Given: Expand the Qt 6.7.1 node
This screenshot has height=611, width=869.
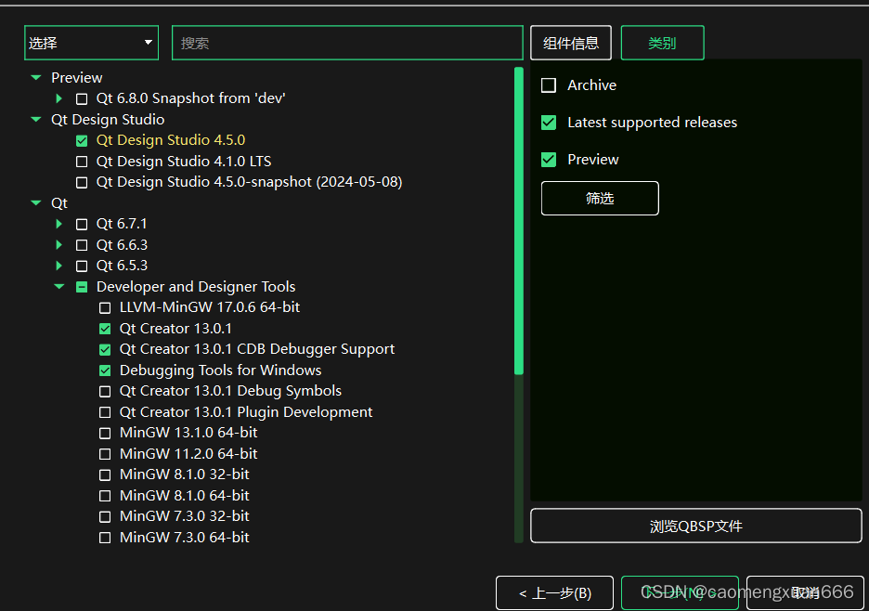Looking at the screenshot, I should [x=58, y=224].
